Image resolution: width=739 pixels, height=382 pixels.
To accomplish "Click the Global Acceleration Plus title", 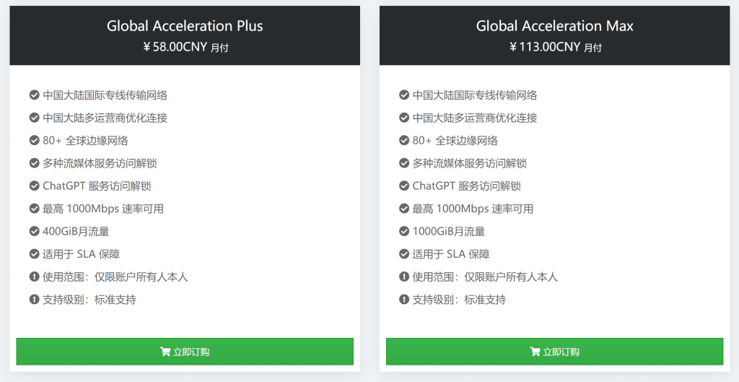I will pos(185,26).
